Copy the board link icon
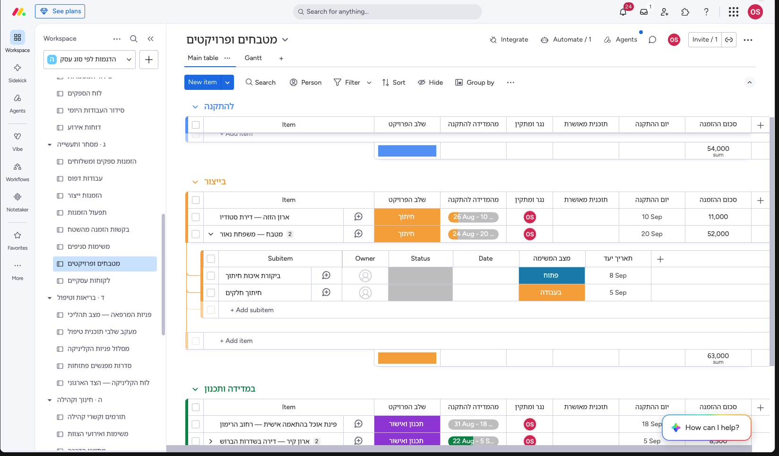The width and height of the screenshot is (779, 456). [x=729, y=40]
